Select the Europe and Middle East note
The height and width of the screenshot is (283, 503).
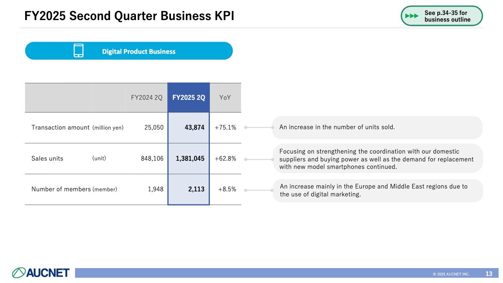tap(373, 190)
